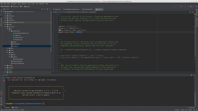Viewport: 198px width, 111px height.
Task: Open the Code menu
Action: [19, 4]
